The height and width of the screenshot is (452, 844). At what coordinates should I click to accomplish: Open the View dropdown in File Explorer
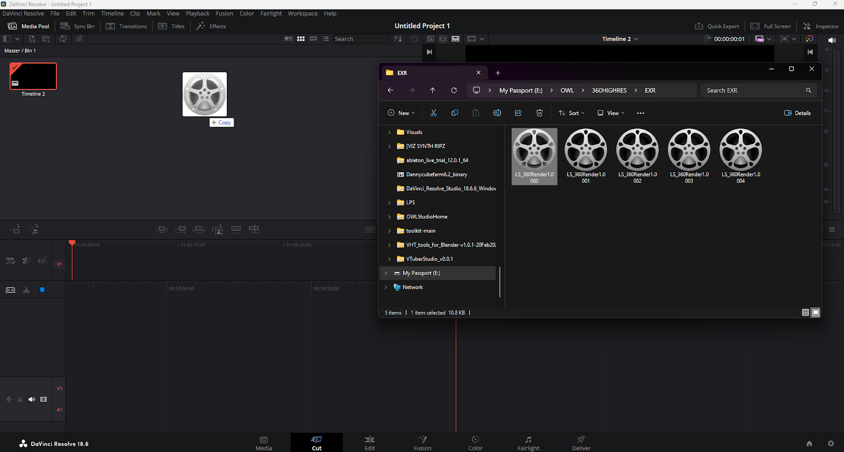click(x=611, y=113)
